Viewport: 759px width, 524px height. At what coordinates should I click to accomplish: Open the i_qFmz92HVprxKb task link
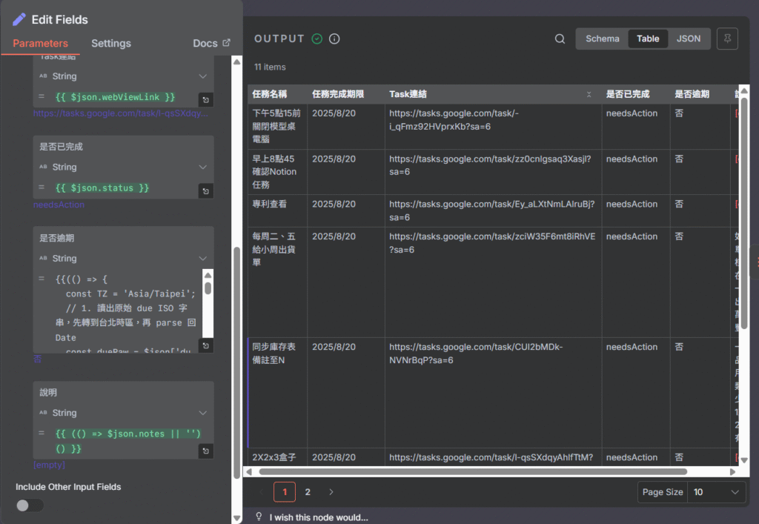coord(454,120)
